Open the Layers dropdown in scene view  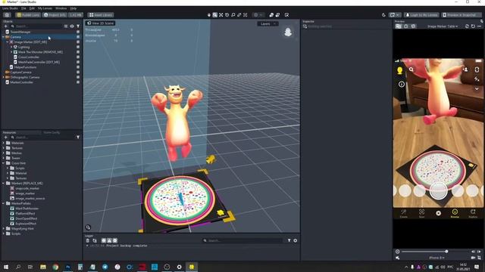coord(268,23)
